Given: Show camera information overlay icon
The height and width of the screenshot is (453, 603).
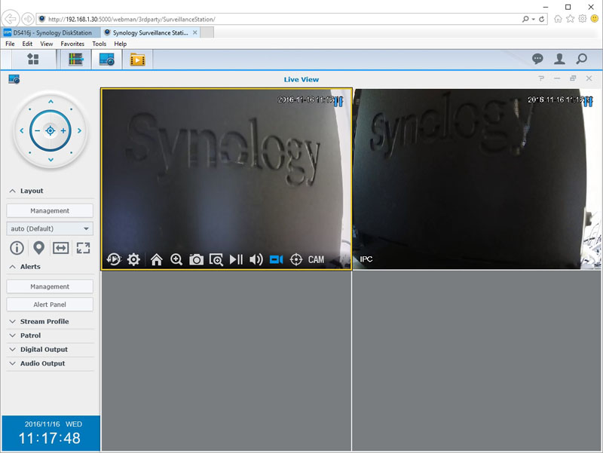Looking at the screenshot, I should (x=17, y=248).
